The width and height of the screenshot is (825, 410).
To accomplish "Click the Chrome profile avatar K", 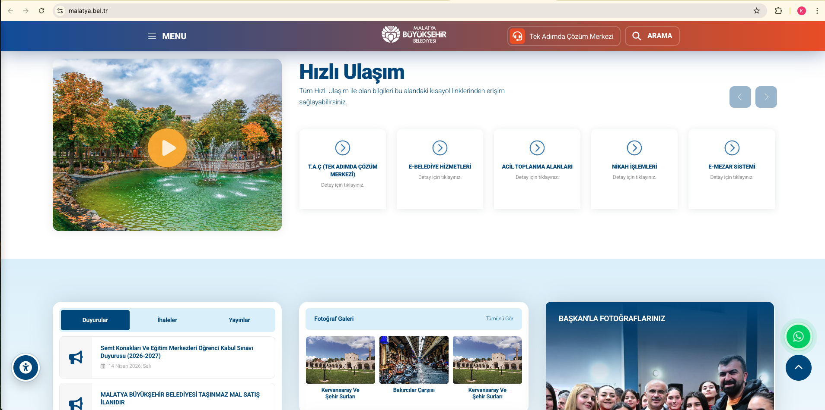I will [802, 11].
